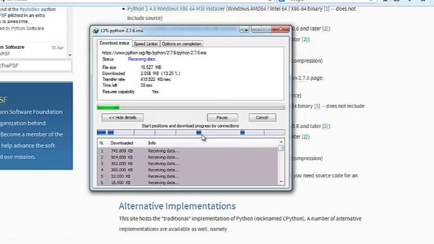The height and width of the screenshot is (244, 434).
Task: Click the Alternative Implementations heading
Action: 177,206
